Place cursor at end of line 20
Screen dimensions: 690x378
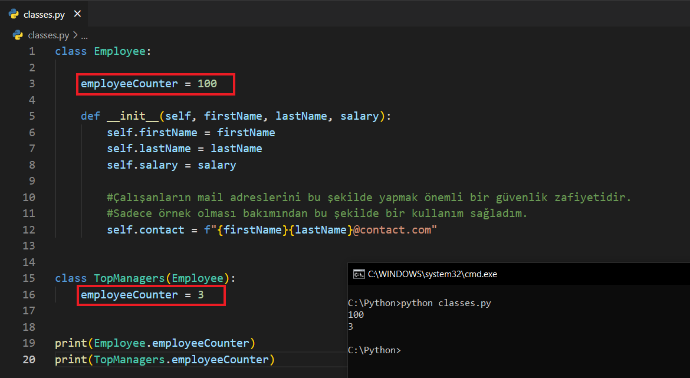point(275,359)
